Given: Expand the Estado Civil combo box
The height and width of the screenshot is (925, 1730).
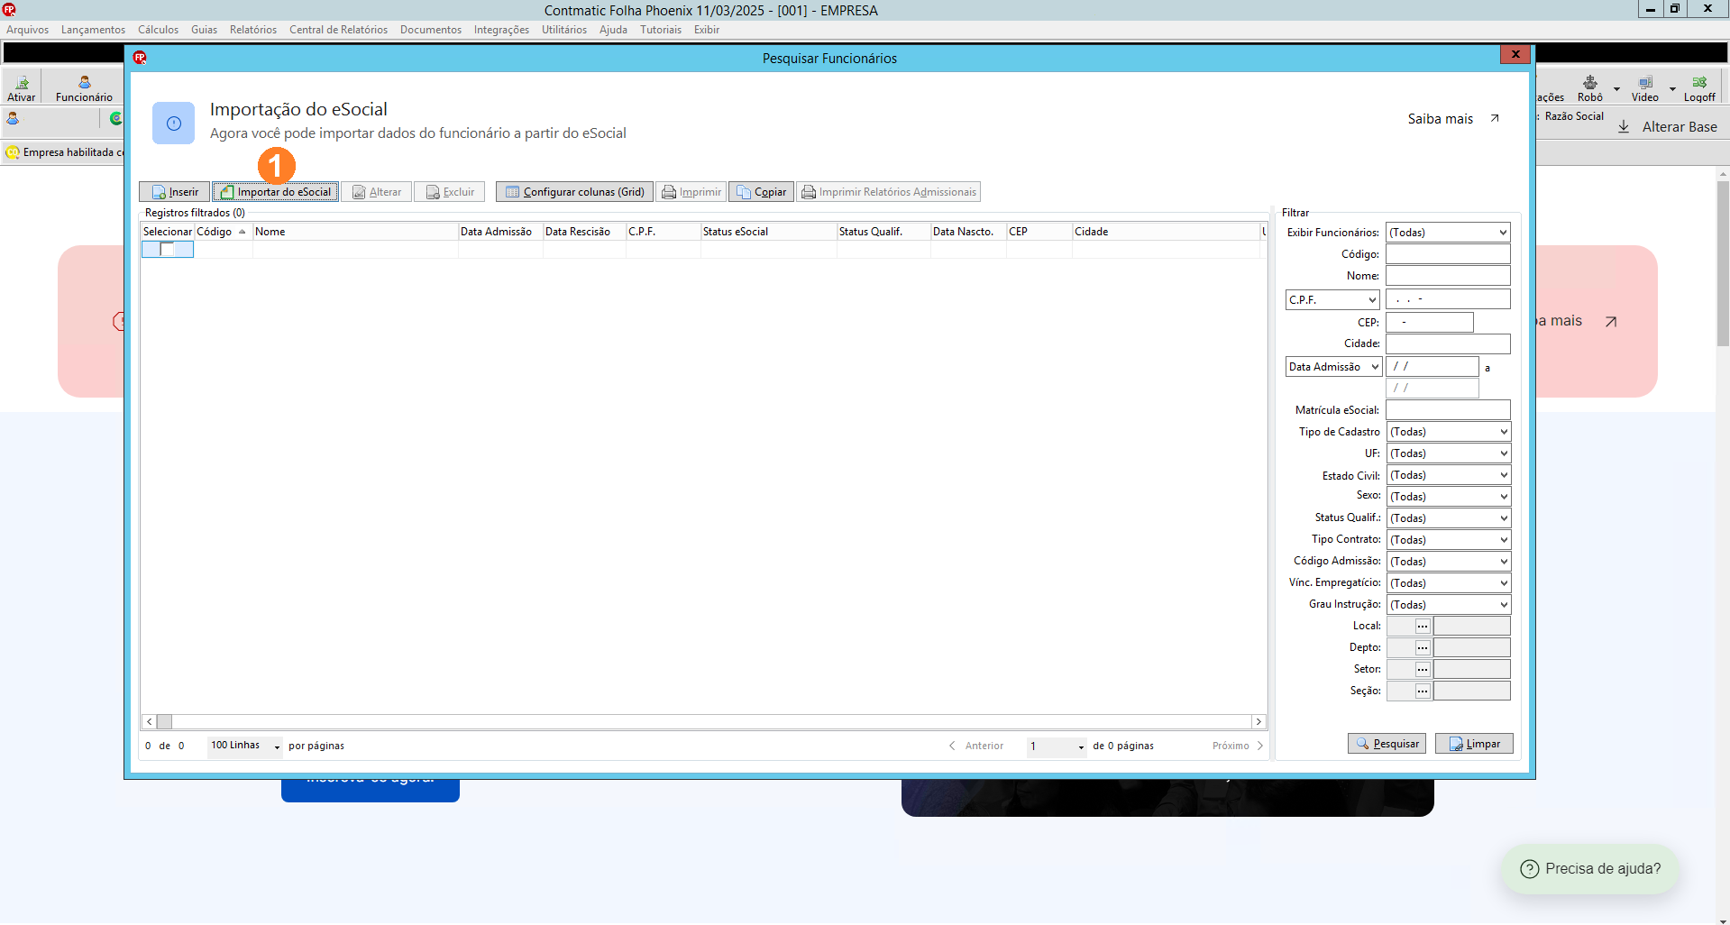Looking at the screenshot, I should pos(1448,475).
